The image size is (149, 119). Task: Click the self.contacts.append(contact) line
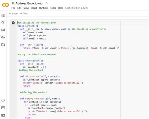tap(41, 80)
